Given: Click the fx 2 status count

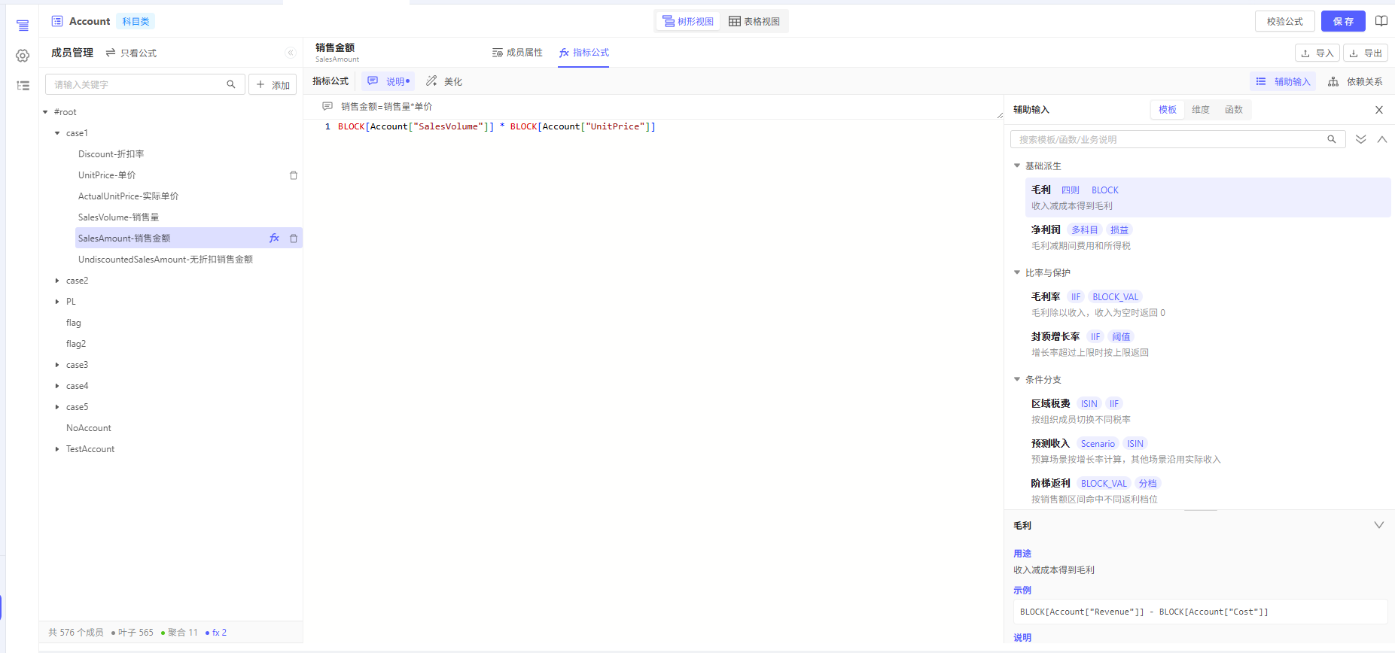Looking at the screenshot, I should tap(216, 633).
